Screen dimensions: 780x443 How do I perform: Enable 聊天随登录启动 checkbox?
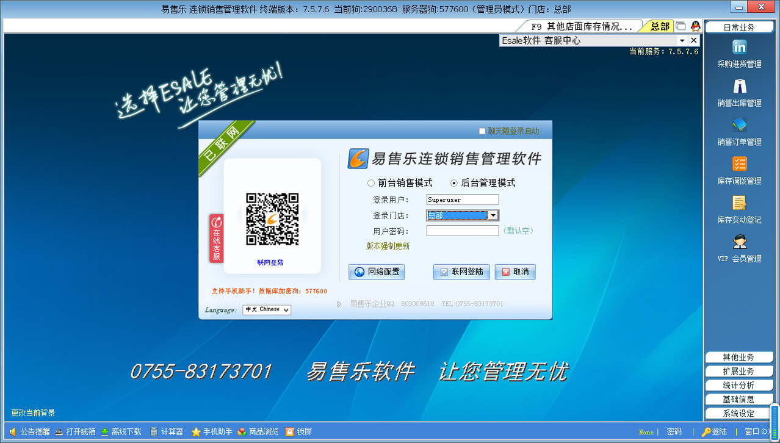[x=482, y=131]
